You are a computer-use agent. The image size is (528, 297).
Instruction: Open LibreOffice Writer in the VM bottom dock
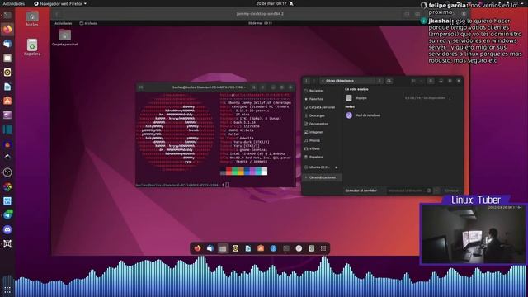click(248, 248)
